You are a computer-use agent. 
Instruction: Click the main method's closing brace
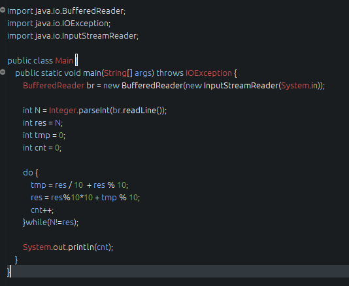[16, 260]
